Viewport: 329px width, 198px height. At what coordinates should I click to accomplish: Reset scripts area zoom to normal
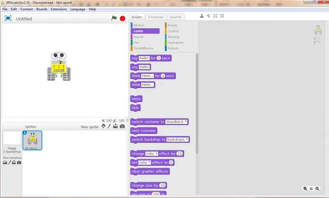click(311, 189)
